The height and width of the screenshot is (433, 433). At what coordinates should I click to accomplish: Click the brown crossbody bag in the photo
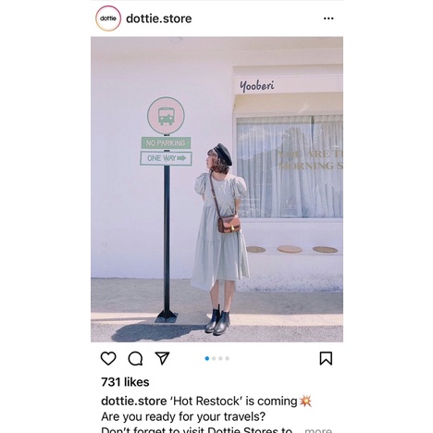pyautogui.click(x=229, y=224)
